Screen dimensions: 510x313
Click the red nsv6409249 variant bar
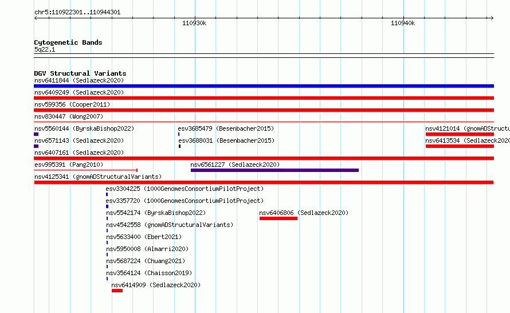[x=264, y=98]
